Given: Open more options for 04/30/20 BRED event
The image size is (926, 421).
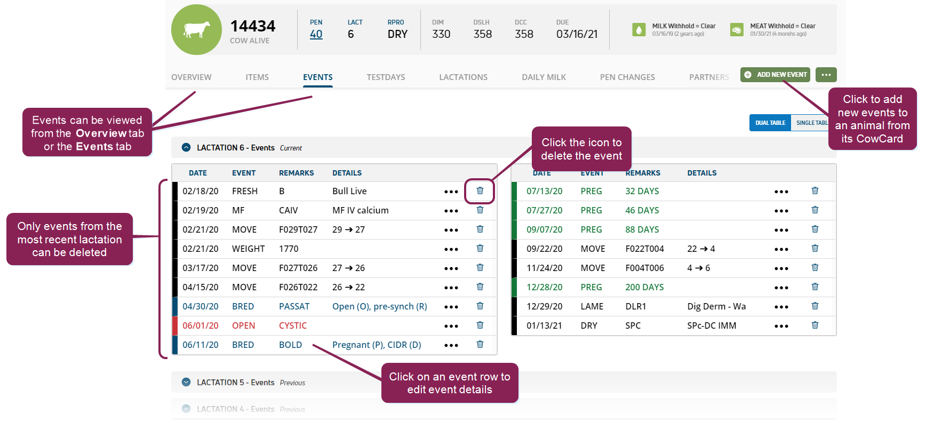Looking at the screenshot, I should click(x=451, y=307).
